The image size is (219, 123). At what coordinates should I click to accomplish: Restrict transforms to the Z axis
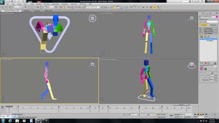tap(151, 7)
